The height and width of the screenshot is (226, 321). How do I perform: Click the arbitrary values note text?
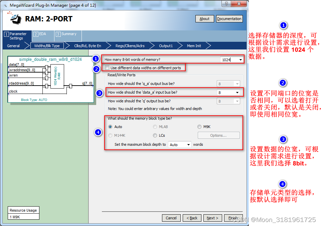(155, 109)
